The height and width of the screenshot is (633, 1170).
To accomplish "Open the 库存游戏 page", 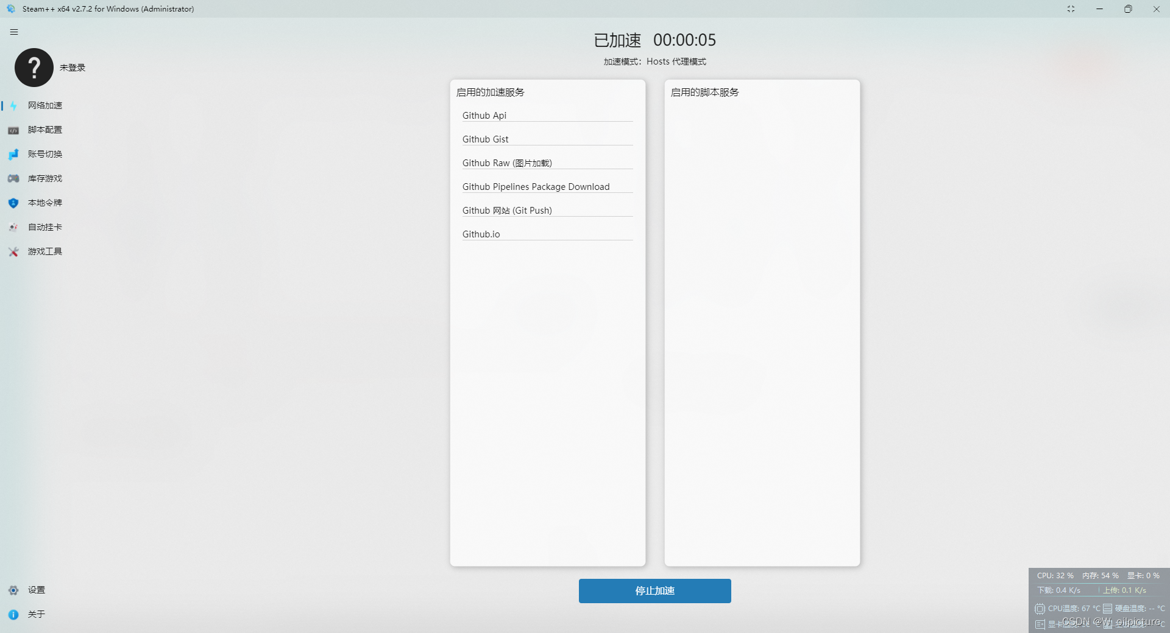I will [45, 178].
